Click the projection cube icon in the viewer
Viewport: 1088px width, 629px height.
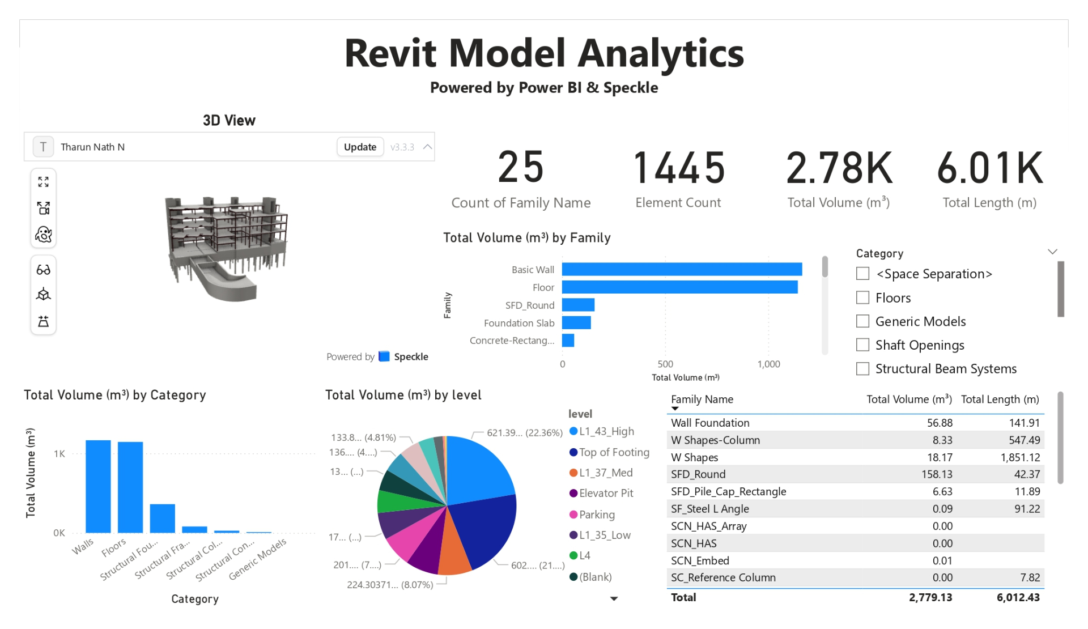pos(44,295)
